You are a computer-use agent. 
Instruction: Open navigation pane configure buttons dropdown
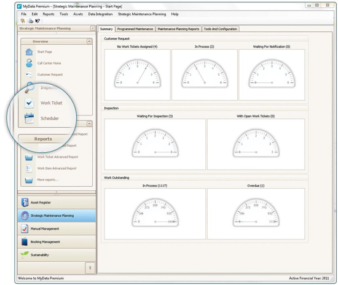pos(90,268)
